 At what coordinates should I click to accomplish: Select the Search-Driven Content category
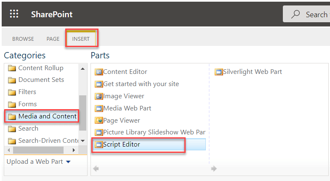coord(48,141)
